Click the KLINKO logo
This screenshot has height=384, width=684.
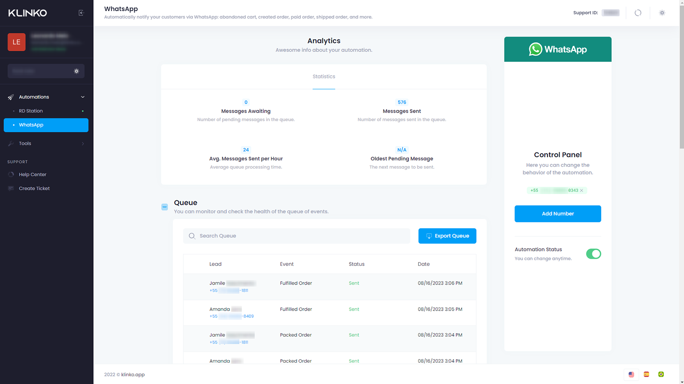[x=28, y=13]
